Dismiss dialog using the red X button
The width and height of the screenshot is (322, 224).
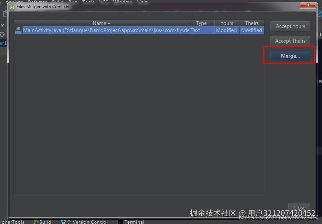308,5
